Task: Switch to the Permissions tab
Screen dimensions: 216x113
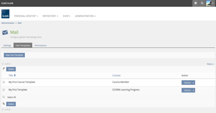Action: (x=41, y=45)
